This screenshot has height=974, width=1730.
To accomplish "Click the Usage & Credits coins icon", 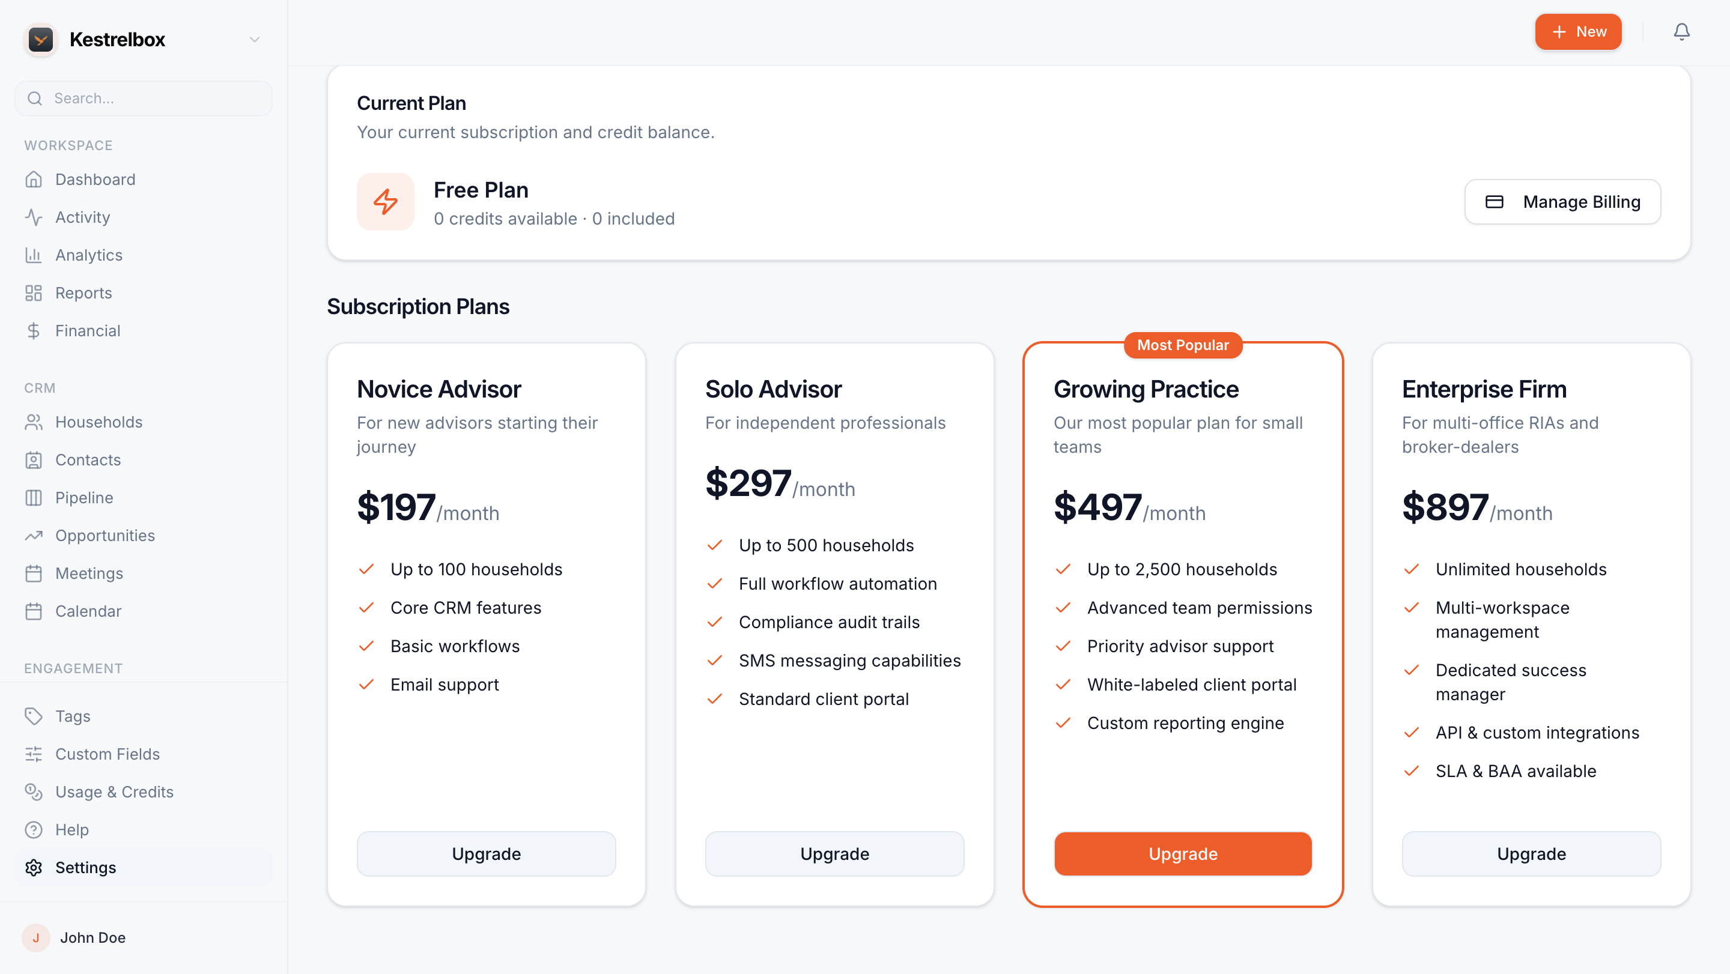I will [x=34, y=791].
